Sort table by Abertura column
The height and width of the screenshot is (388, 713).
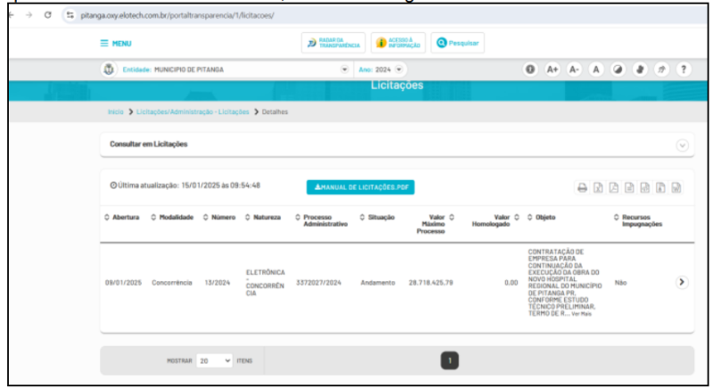(122, 217)
